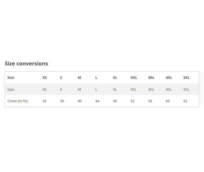Select the bold Size header cell
The width and height of the screenshot is (204, 172).
11,78
